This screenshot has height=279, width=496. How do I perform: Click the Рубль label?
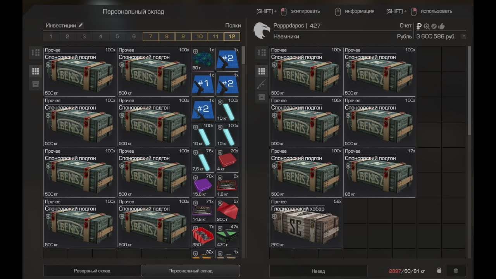click(x=405, y=36)
